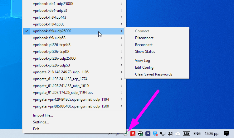Viewport: 234px width, 138px height.
Task: Open View Log from the submenu
Action: pyautogui.click(x=143, y=61)
